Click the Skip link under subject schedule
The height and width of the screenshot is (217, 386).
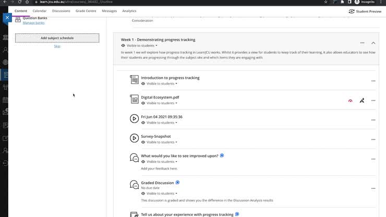(x=57, y=46)
